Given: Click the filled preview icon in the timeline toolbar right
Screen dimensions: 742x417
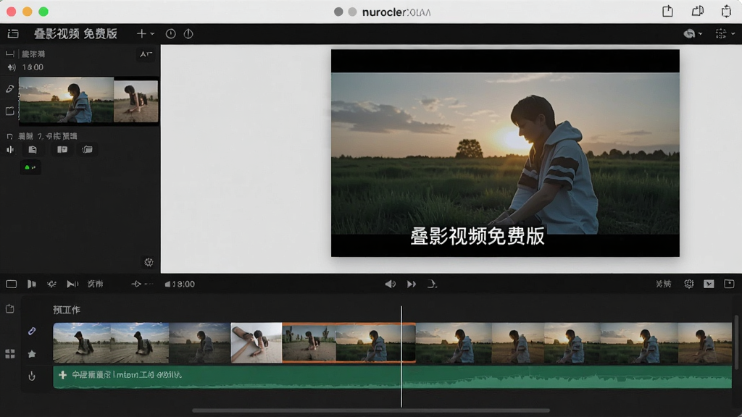Looking at the screenshot, I should pyautogui.click(x=709, y=284).
